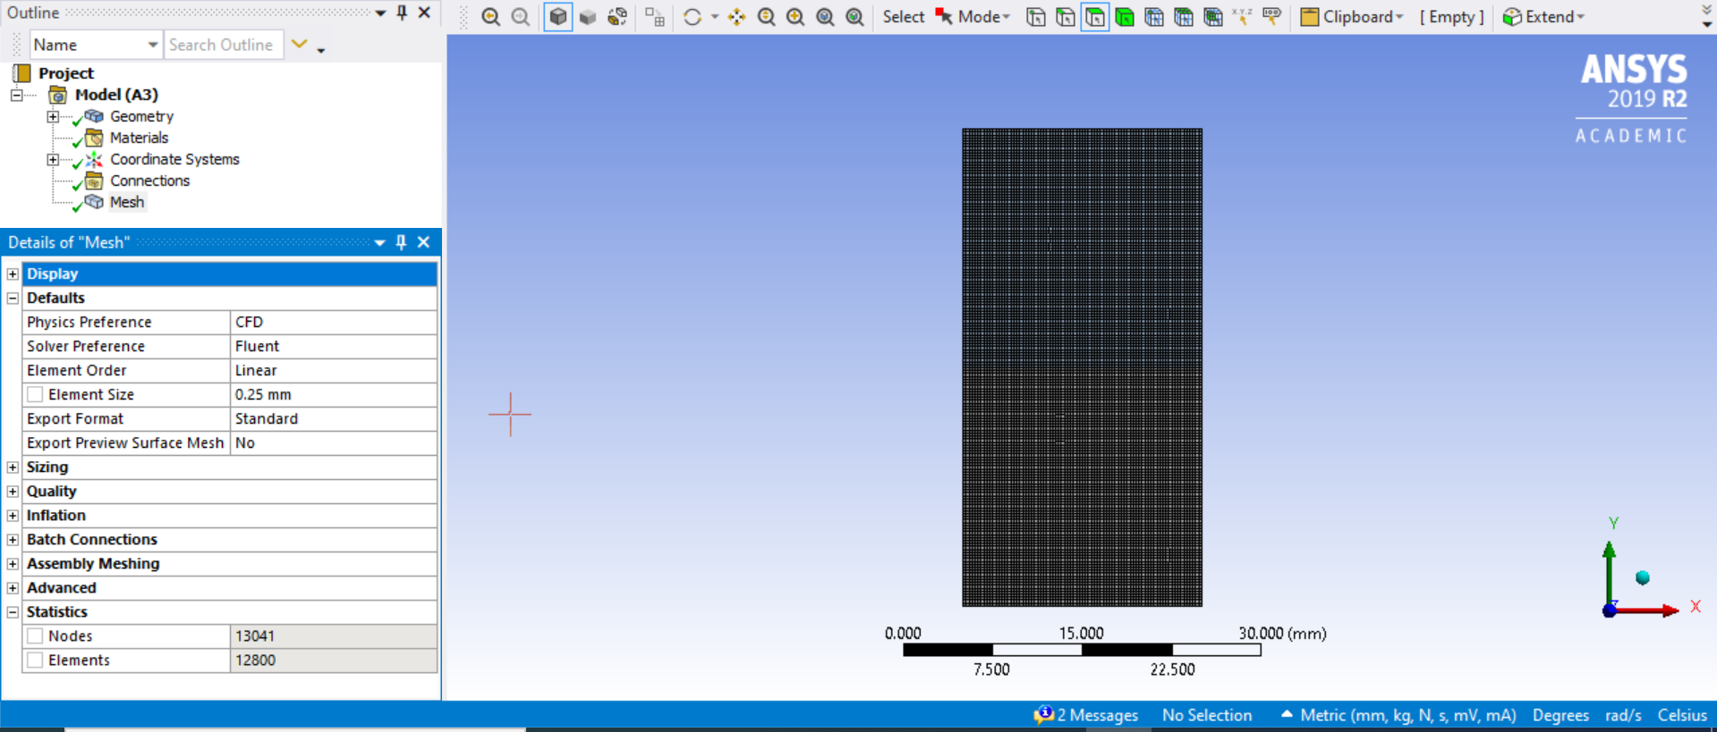This screenshot has height=732, width=1717.
Task: Open the Mode selection dropdown
Action: pyautogui.click(x=973, y=17)
